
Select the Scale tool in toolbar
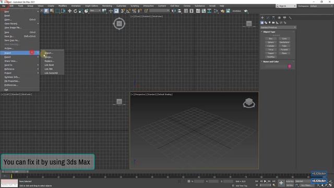click(x=81, y=11)
